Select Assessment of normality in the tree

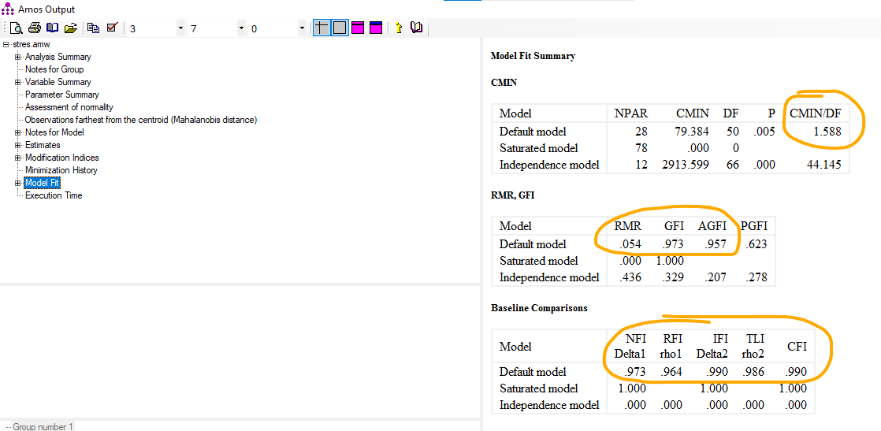tap(69, 107)
